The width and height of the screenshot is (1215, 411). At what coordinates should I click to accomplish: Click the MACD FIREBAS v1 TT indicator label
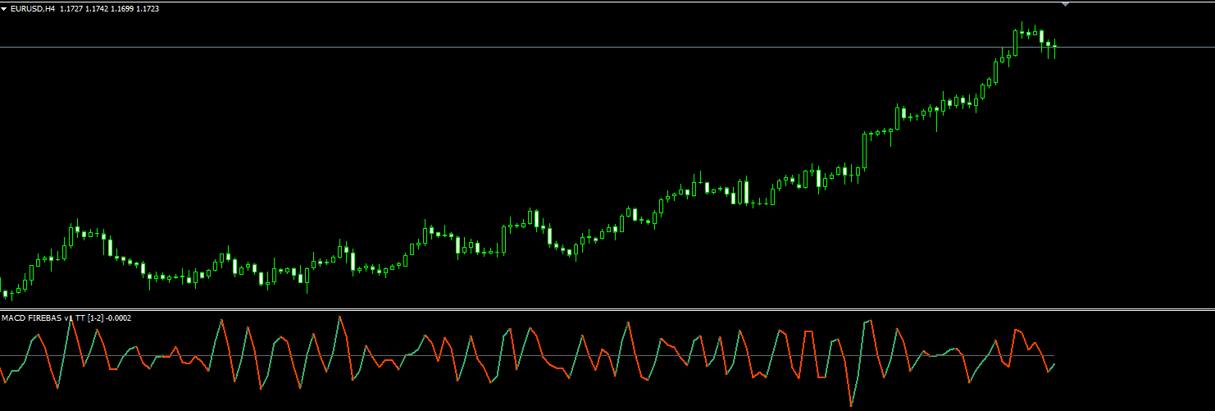click(x=66, y=317)
